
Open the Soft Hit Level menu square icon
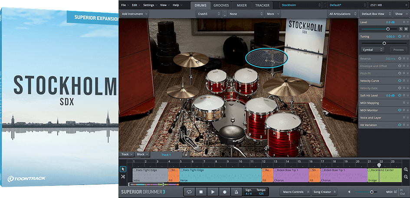click(404, 96)
